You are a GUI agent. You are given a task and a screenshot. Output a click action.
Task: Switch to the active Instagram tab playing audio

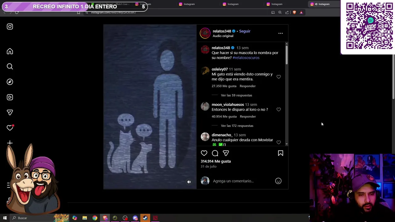324,4
